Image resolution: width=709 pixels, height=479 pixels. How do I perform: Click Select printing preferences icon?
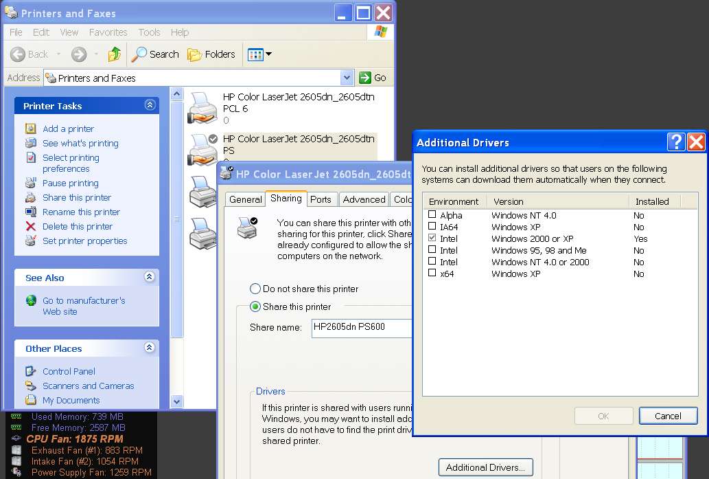tap(31, 157)
